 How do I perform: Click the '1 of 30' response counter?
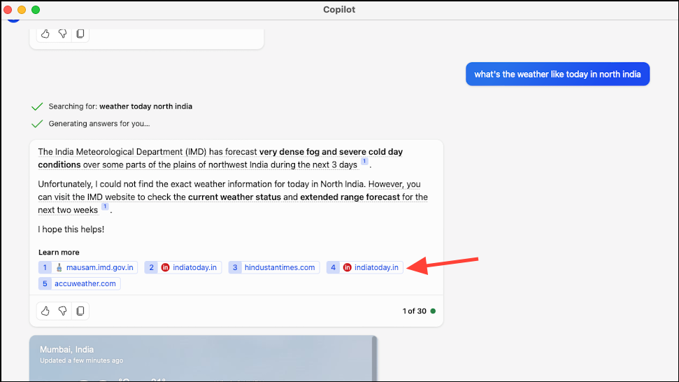(x=415, y=311)
